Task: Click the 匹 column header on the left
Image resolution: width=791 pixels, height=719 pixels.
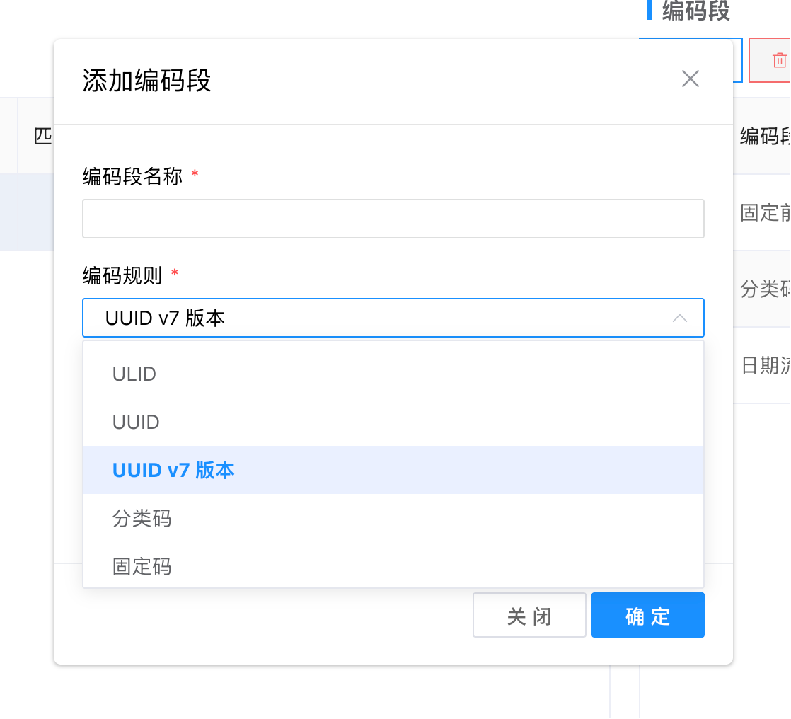Action: [x=43, y=136]
